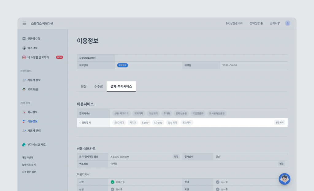Click the 이용가능 status text for 신한
The width and height of the screenshot is (314, 191).
120,182
